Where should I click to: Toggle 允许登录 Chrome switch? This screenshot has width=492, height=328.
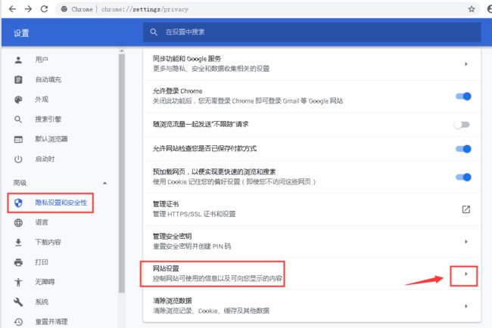[x=463, y=97]
